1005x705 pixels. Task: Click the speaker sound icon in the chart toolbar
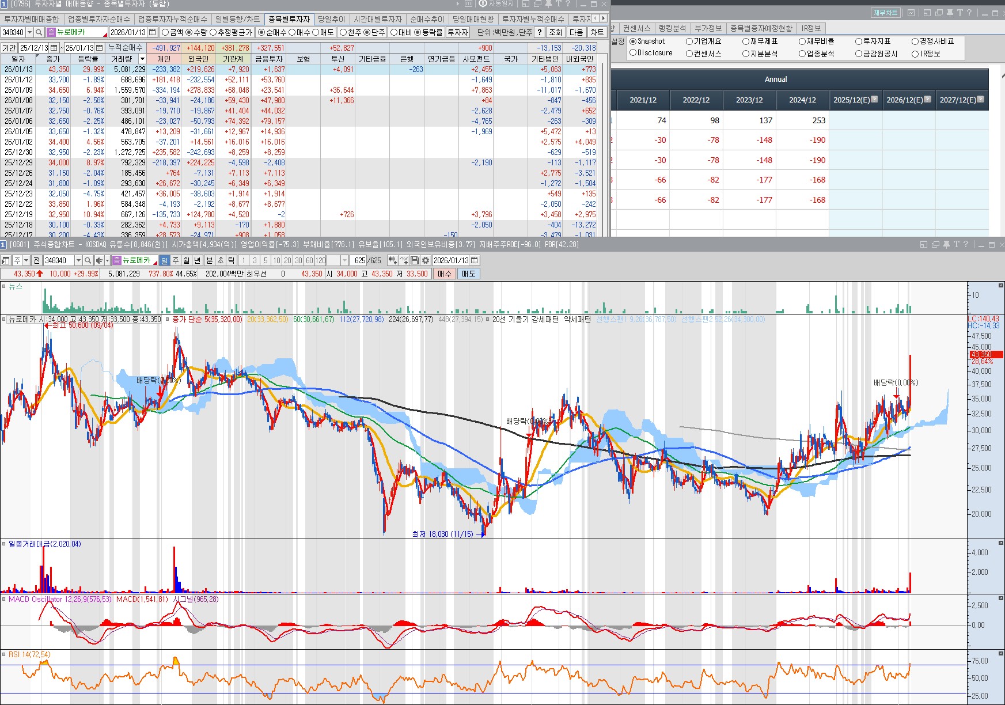click(x=99, y=260)
